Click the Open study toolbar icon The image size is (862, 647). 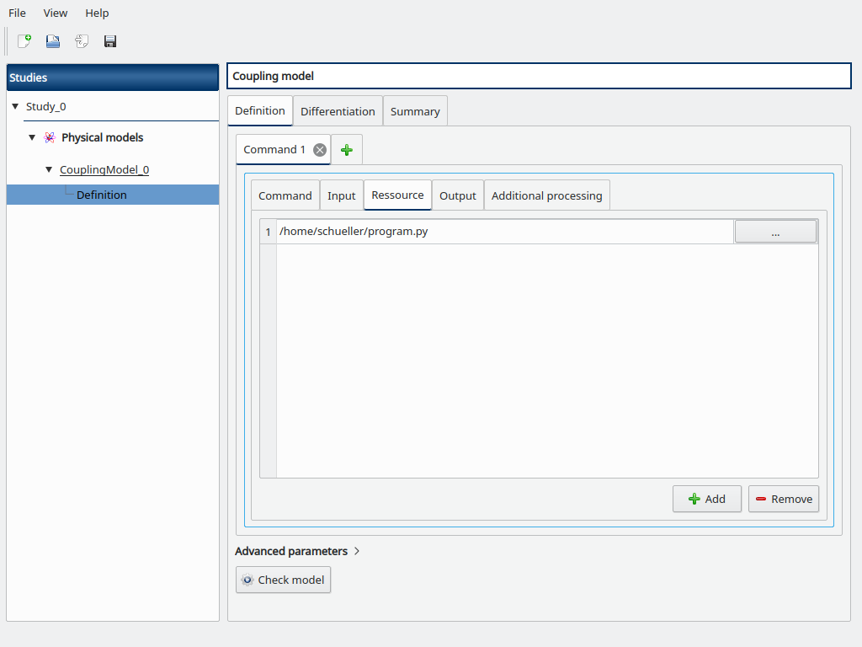click(x=52, y=41)
